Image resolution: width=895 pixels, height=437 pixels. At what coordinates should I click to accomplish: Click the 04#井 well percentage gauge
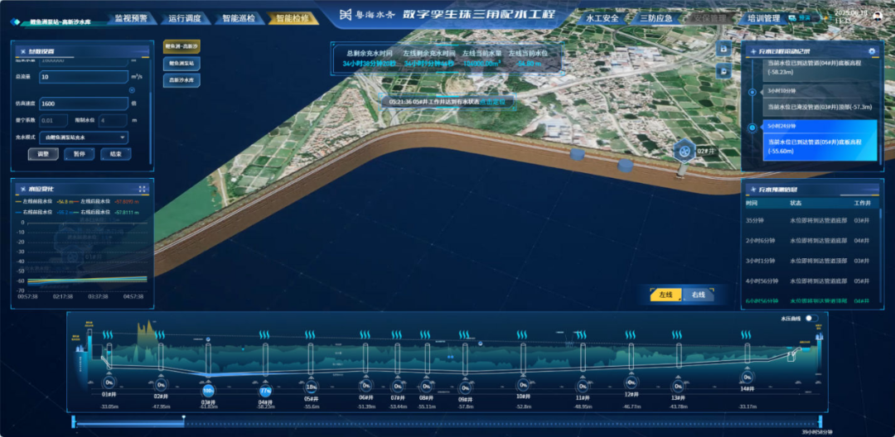pos(265,390)
